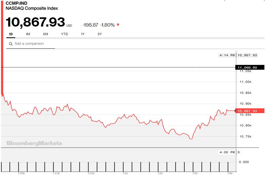Switch to the 1M chart range
This screenshot has height=178, width=266.
tap(28, 34)
